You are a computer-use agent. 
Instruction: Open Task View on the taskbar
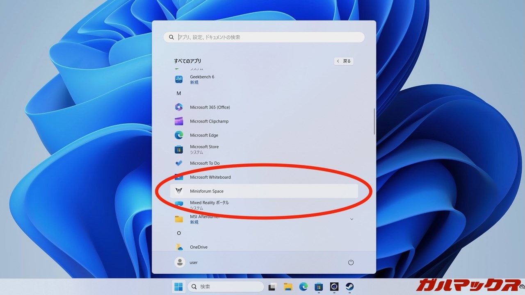(x=272, y=287)
